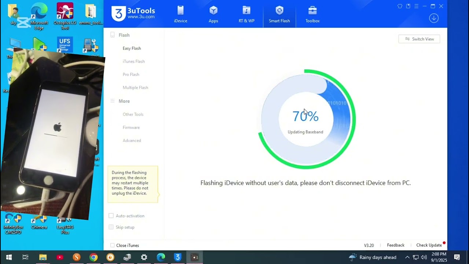Open the skin theme shirt icon
This screenshot has width=469, height=264.
400,6
